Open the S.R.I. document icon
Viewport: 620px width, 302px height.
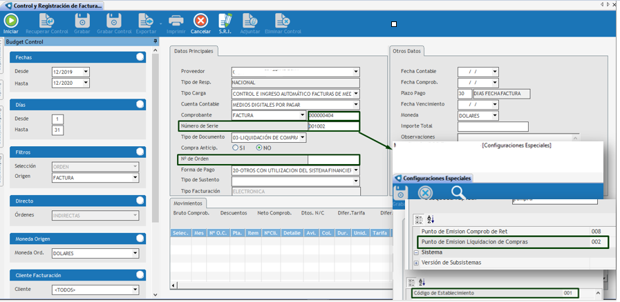(225, 21)
